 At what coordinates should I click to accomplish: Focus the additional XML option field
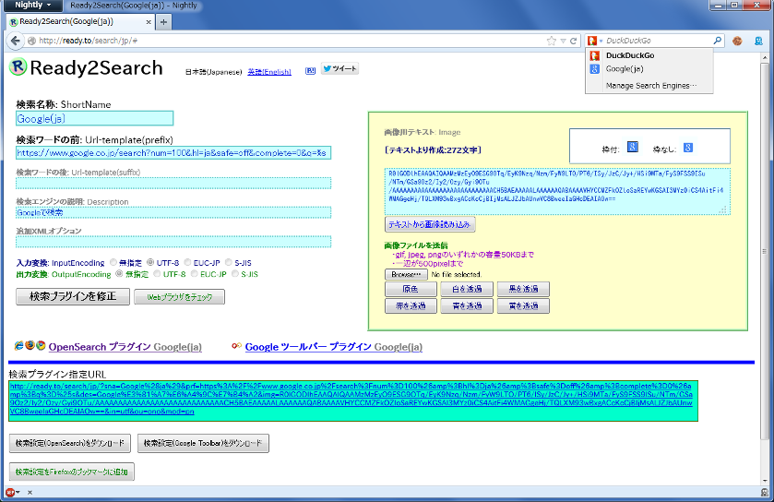pos(173,242)
